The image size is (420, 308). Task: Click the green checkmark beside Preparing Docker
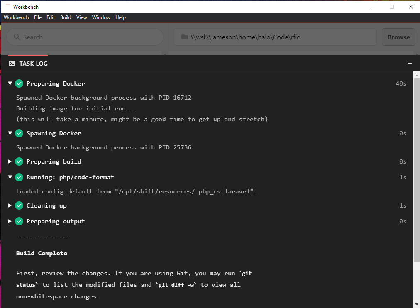pos(19,83)
